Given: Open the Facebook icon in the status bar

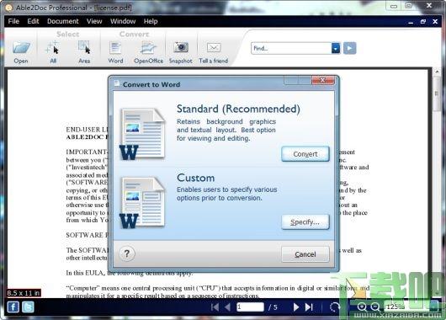Looking at the screenshot, I should point(13,307).
